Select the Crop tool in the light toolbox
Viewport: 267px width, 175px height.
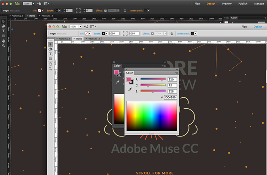click(51, 49)
